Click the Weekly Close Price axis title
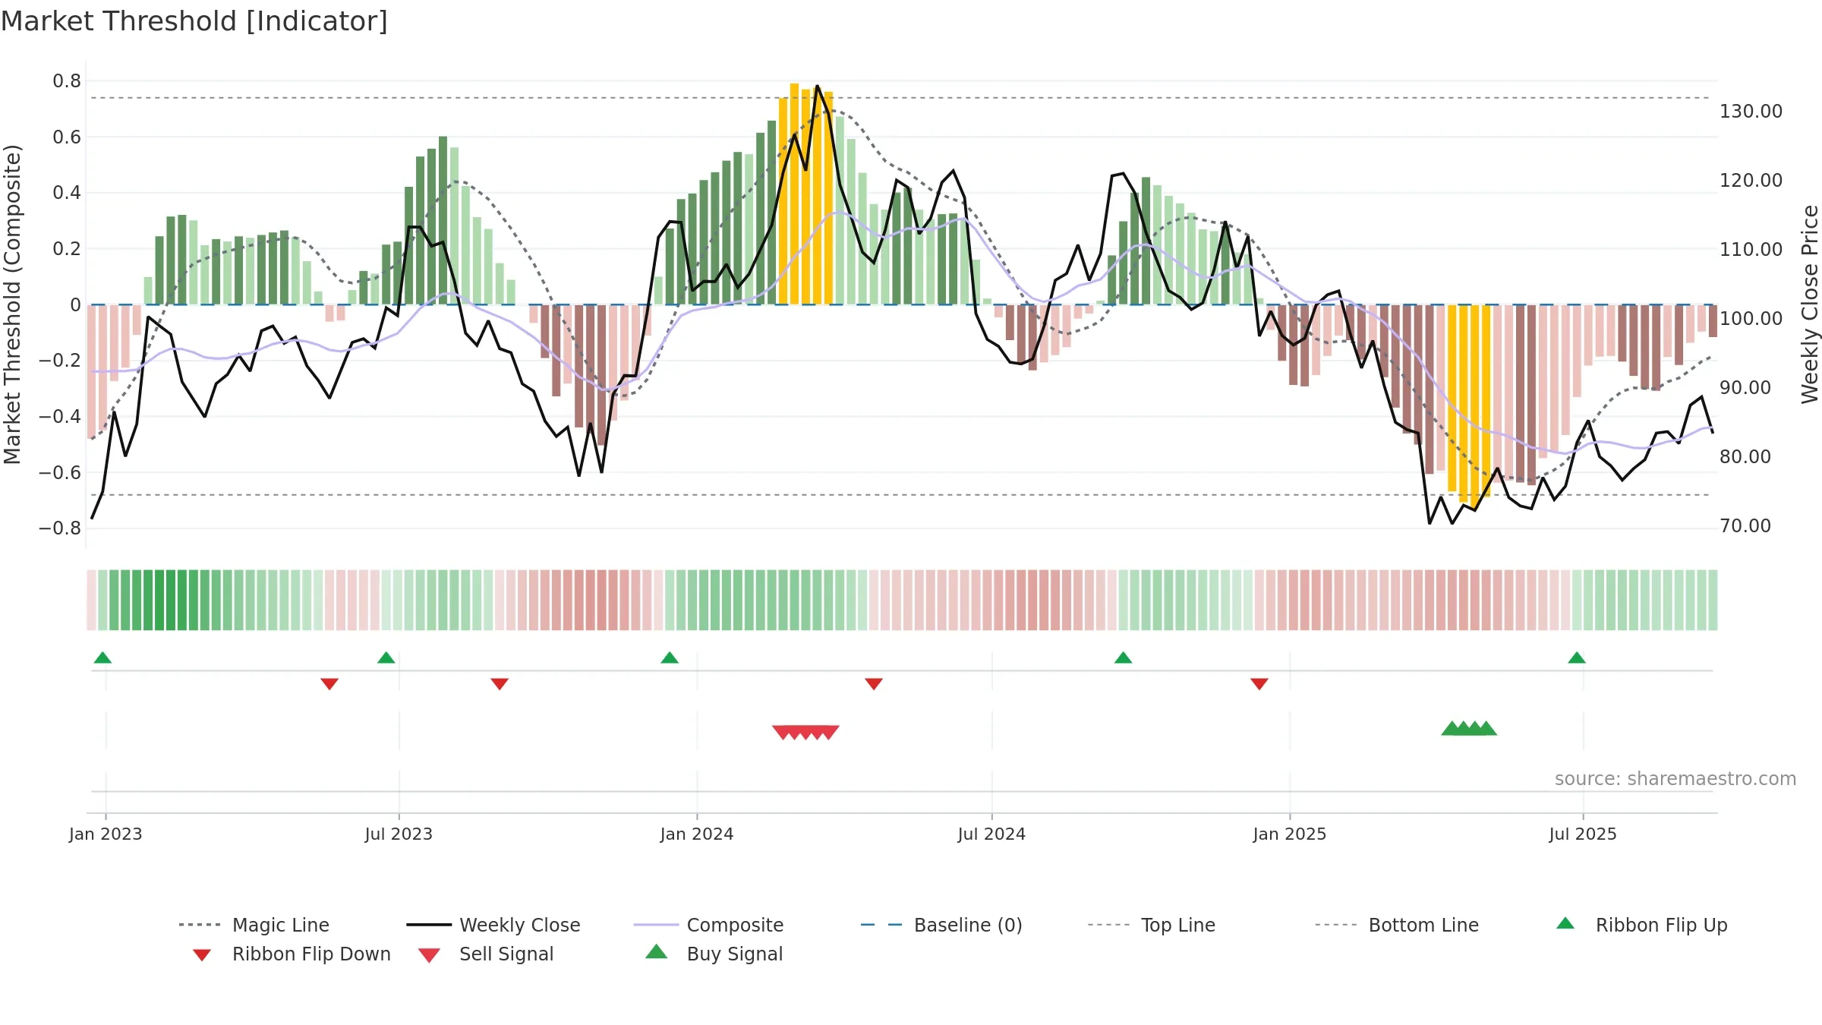 1810,304
